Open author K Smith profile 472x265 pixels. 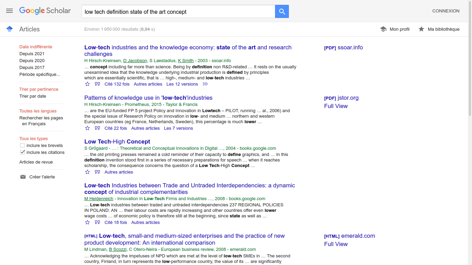pyautogui.click(x=186, y=60)
